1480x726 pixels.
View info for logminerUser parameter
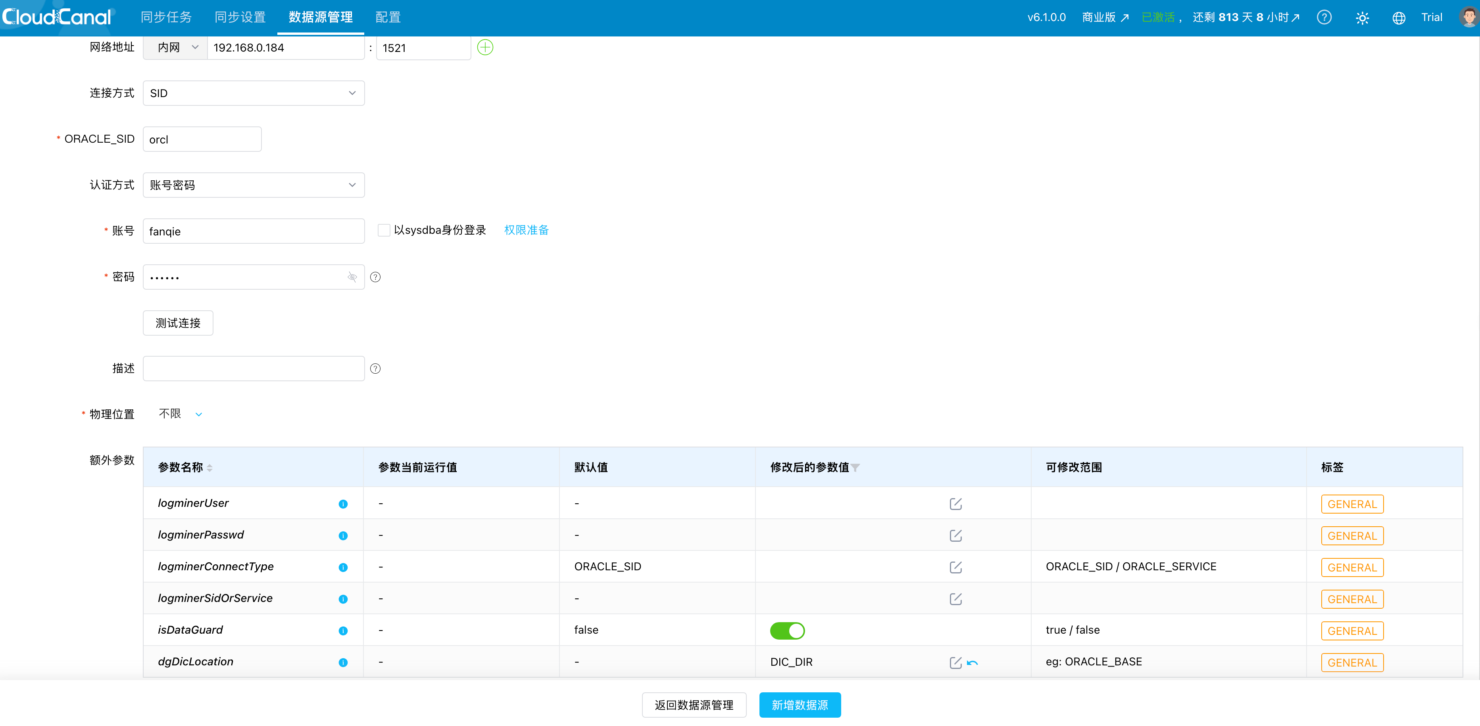pyautogui.click(x=343, y=504)
